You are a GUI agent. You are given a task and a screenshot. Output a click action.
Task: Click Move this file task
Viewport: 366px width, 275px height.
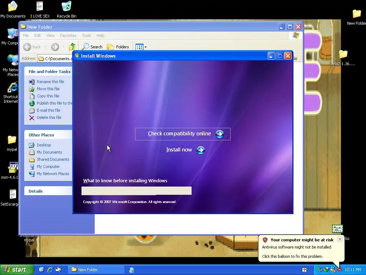pyautogui.click(x=48, y=89)
